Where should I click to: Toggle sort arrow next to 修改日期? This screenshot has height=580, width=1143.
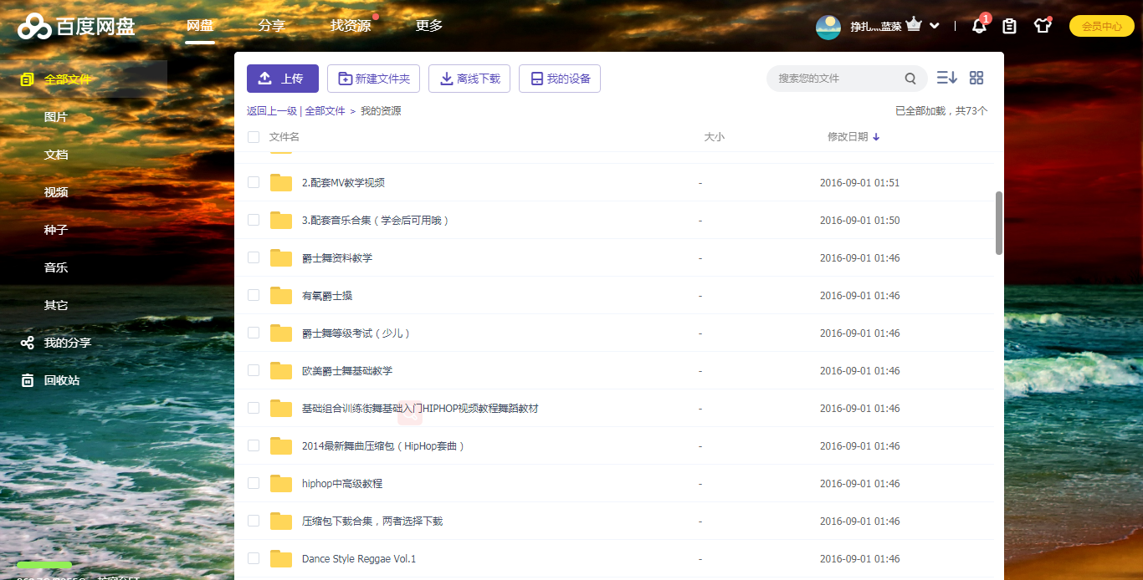[x=876, y=137]
